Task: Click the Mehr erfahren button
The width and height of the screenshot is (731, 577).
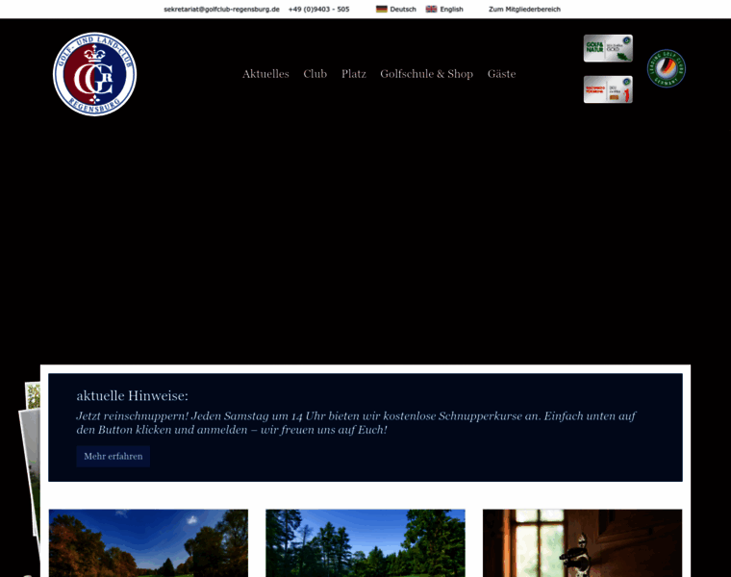Action: pos(113,456)
